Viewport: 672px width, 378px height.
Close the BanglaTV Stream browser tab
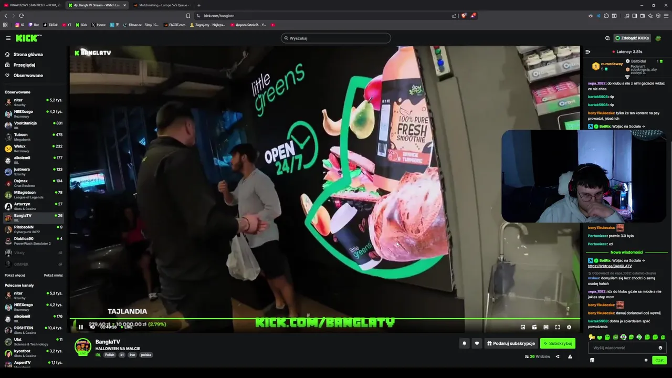(x=124, y=5)
